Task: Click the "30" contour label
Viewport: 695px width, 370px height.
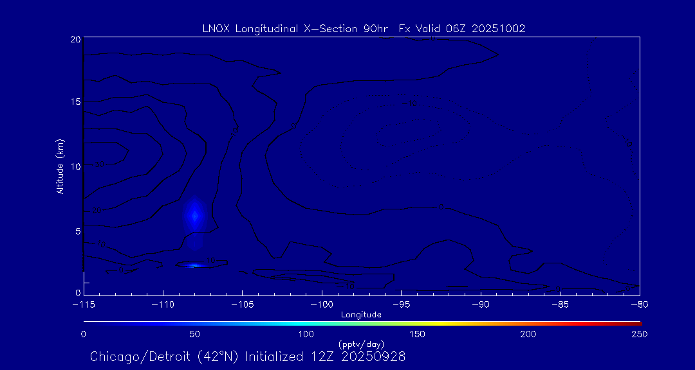Action: tap(99, 164)
